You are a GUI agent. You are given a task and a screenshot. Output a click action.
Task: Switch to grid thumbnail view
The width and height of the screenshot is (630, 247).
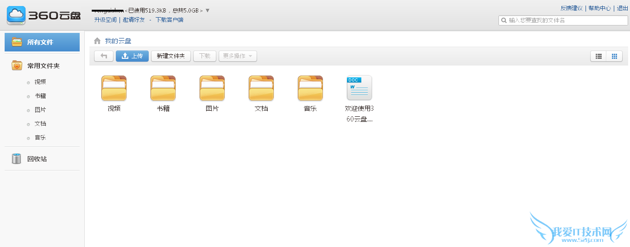614,56
